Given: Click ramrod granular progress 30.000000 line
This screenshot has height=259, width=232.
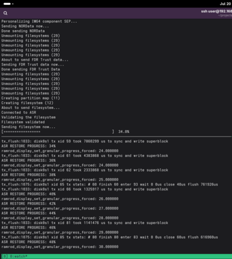Looking at the screenshot, I should (x=60, y=247).
